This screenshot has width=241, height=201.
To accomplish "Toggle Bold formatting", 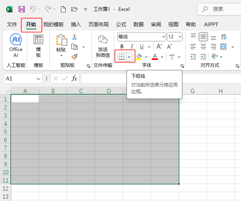I will [x=122, y=46].
